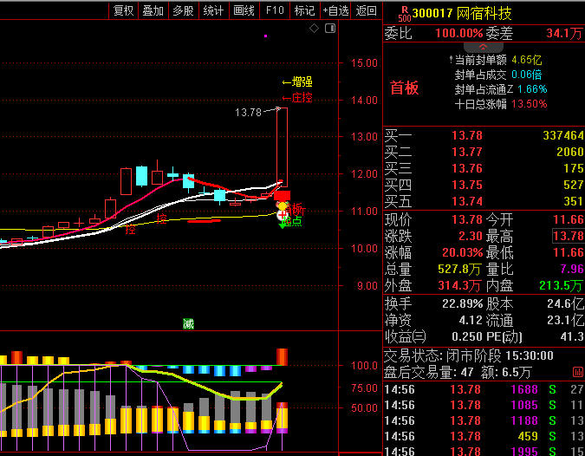The height and width of the screenshot is (456, 585).
Task: Toggle the side panel layout icon
Action: point(329,29)
